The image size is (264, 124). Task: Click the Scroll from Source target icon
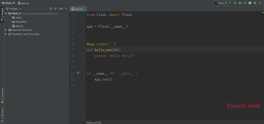pos(51,9)
